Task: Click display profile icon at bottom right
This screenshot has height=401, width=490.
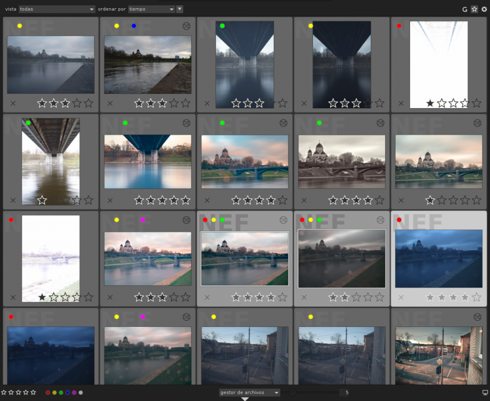Action: point(485,392)
